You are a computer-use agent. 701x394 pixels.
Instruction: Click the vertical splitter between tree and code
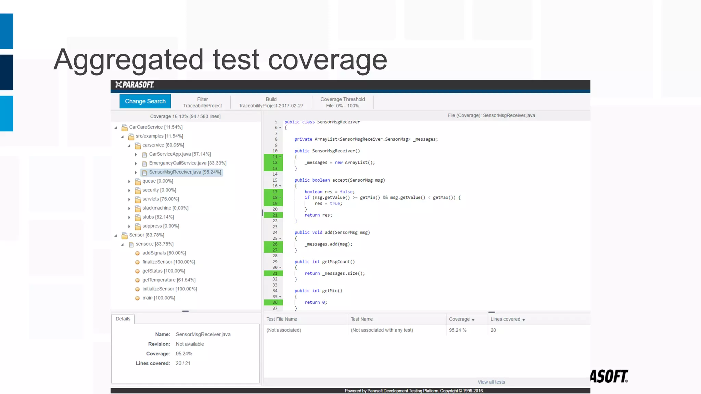click(262, 213)
